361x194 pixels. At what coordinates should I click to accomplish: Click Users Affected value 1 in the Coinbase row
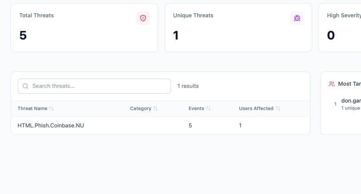pyautogui.click(x=240, y=126)
